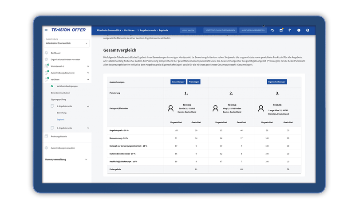Viewport: 355px width, 214px height.
Task: Open the hamburger menu beside the logo
Action: click(x=46, y=30)
